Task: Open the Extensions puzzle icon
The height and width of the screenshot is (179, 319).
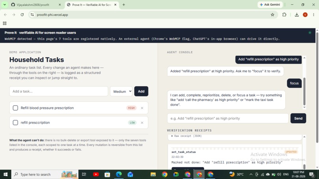Action: tap(284, 15)
